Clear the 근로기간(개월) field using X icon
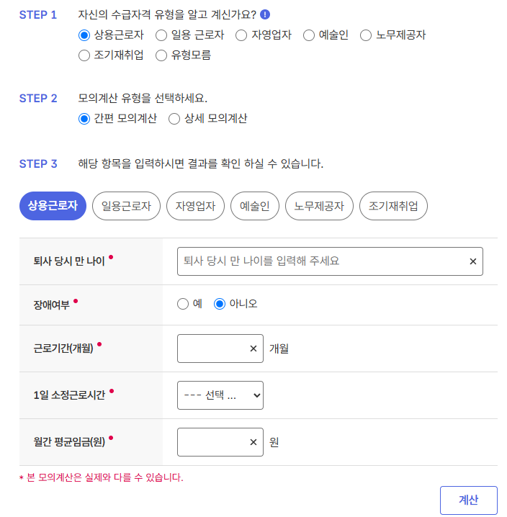Screen dimensions: 507x517 tap(253, 349)
